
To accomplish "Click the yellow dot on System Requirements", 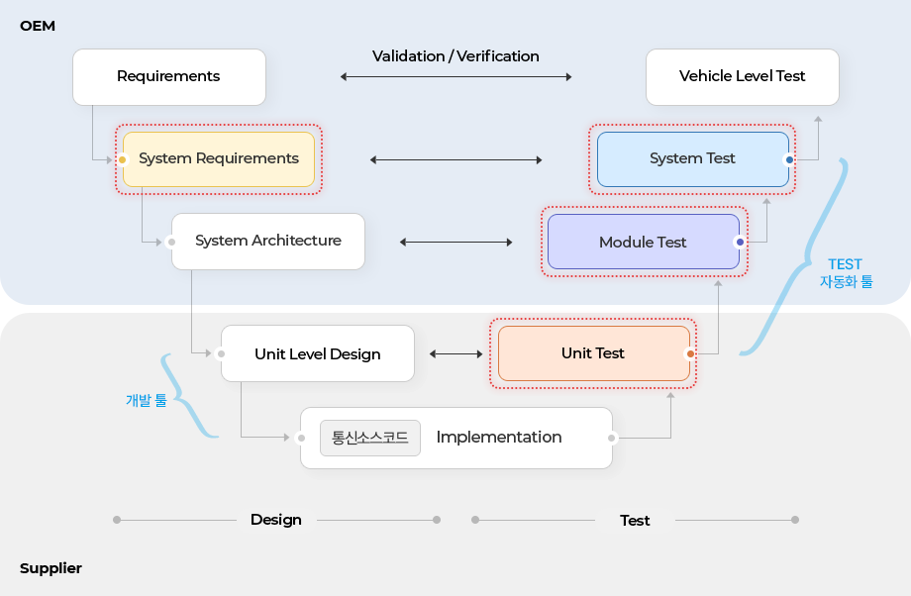I will tap(123, 159).
